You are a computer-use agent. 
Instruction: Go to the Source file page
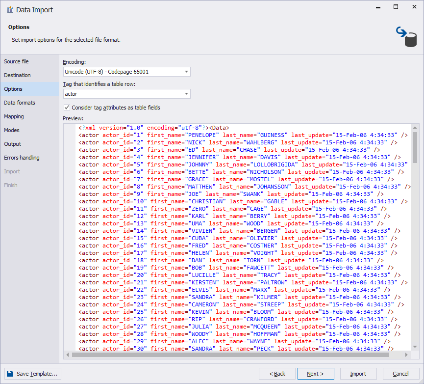tap(16, 61)
